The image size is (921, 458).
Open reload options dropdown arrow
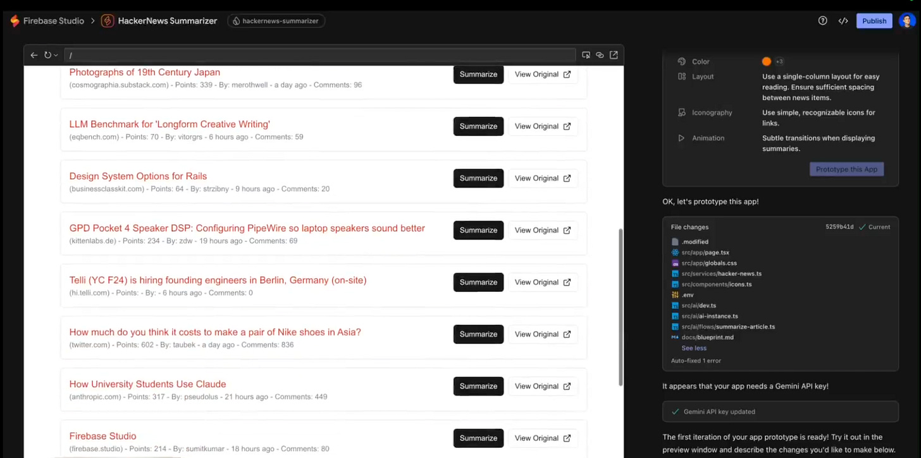pos(56,55)
